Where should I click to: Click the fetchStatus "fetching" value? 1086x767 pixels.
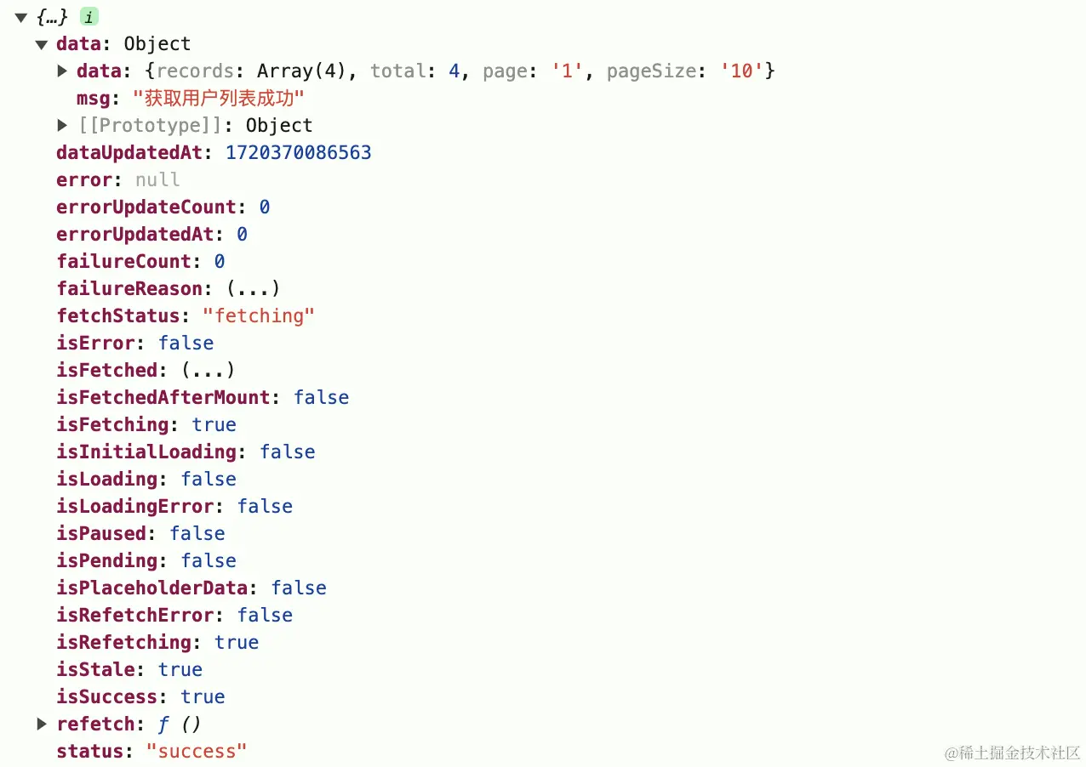coord(258,315)
